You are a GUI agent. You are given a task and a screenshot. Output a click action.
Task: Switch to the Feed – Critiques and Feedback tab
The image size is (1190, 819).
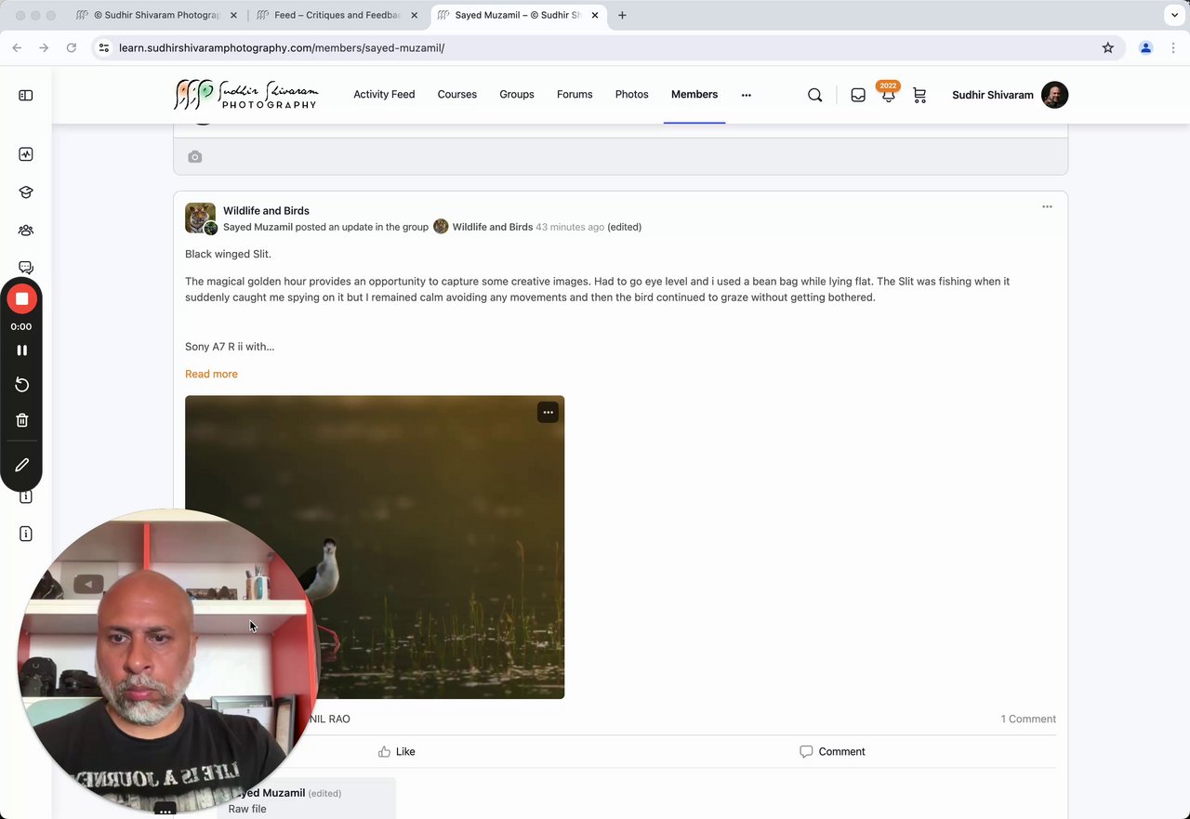pos(337,15)
